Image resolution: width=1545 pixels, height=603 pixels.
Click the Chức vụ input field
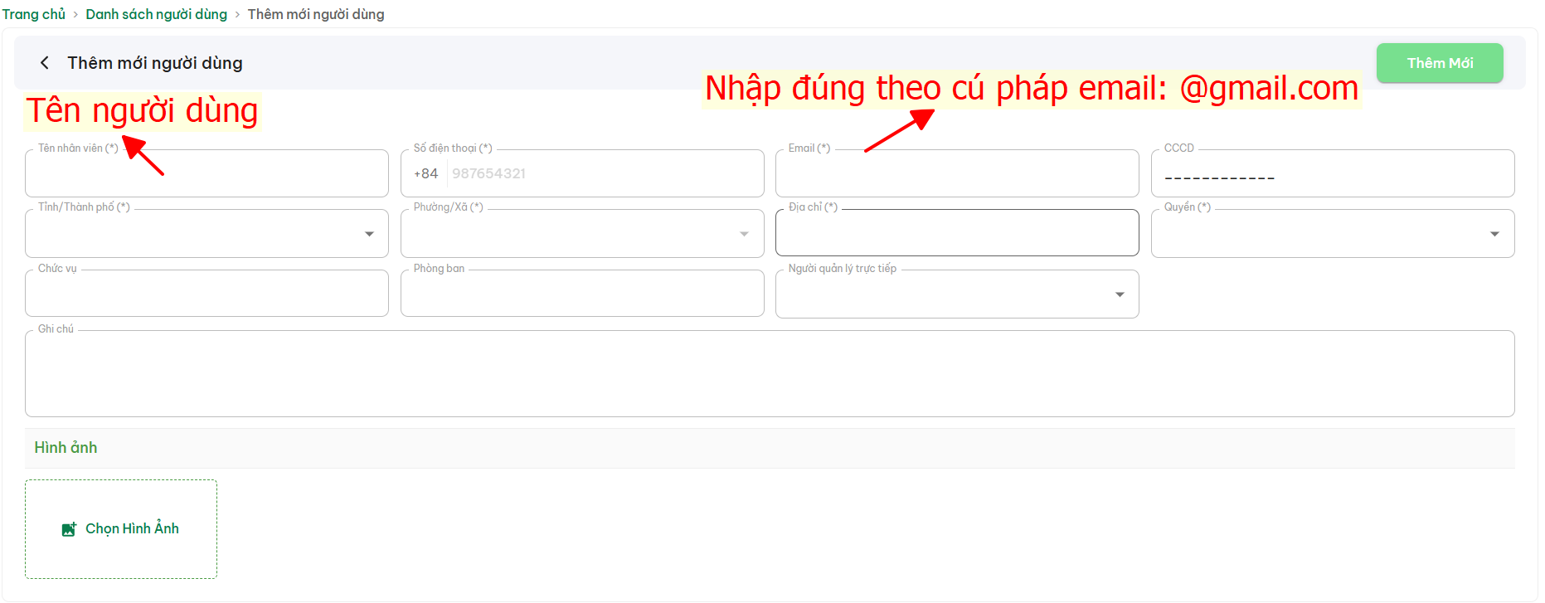click(x=206, y=294)
